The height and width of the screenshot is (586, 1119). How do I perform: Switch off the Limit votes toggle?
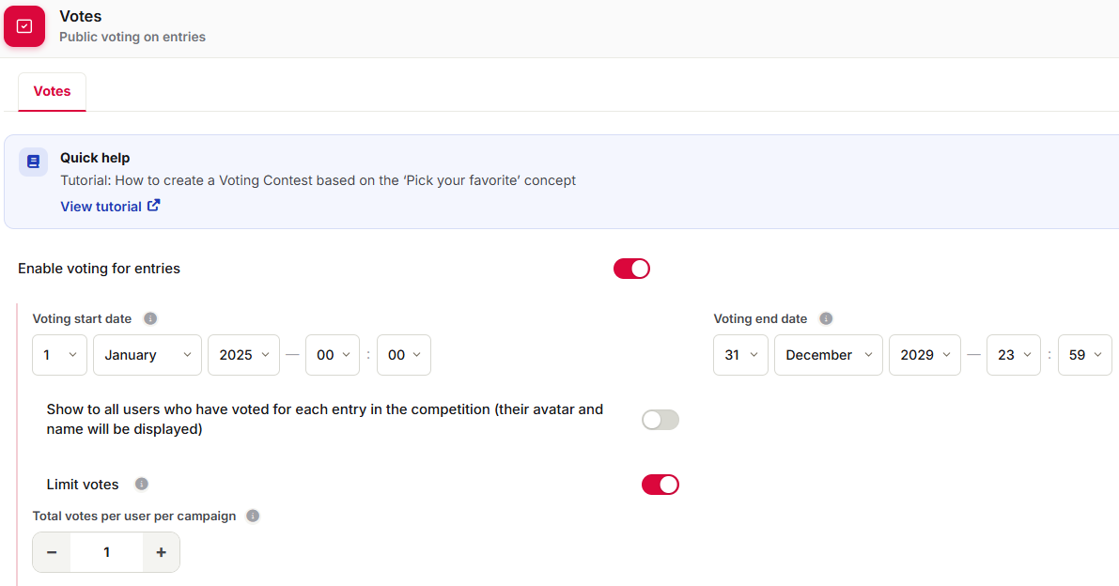click(x=661, y=485)
